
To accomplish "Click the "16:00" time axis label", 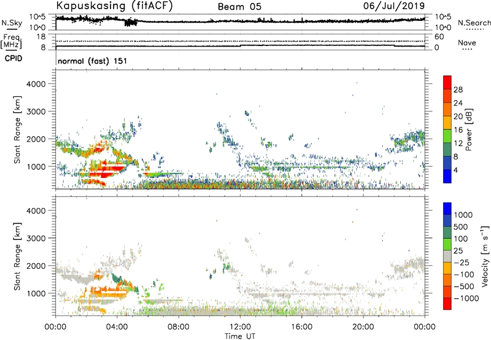I will point(301,327).
